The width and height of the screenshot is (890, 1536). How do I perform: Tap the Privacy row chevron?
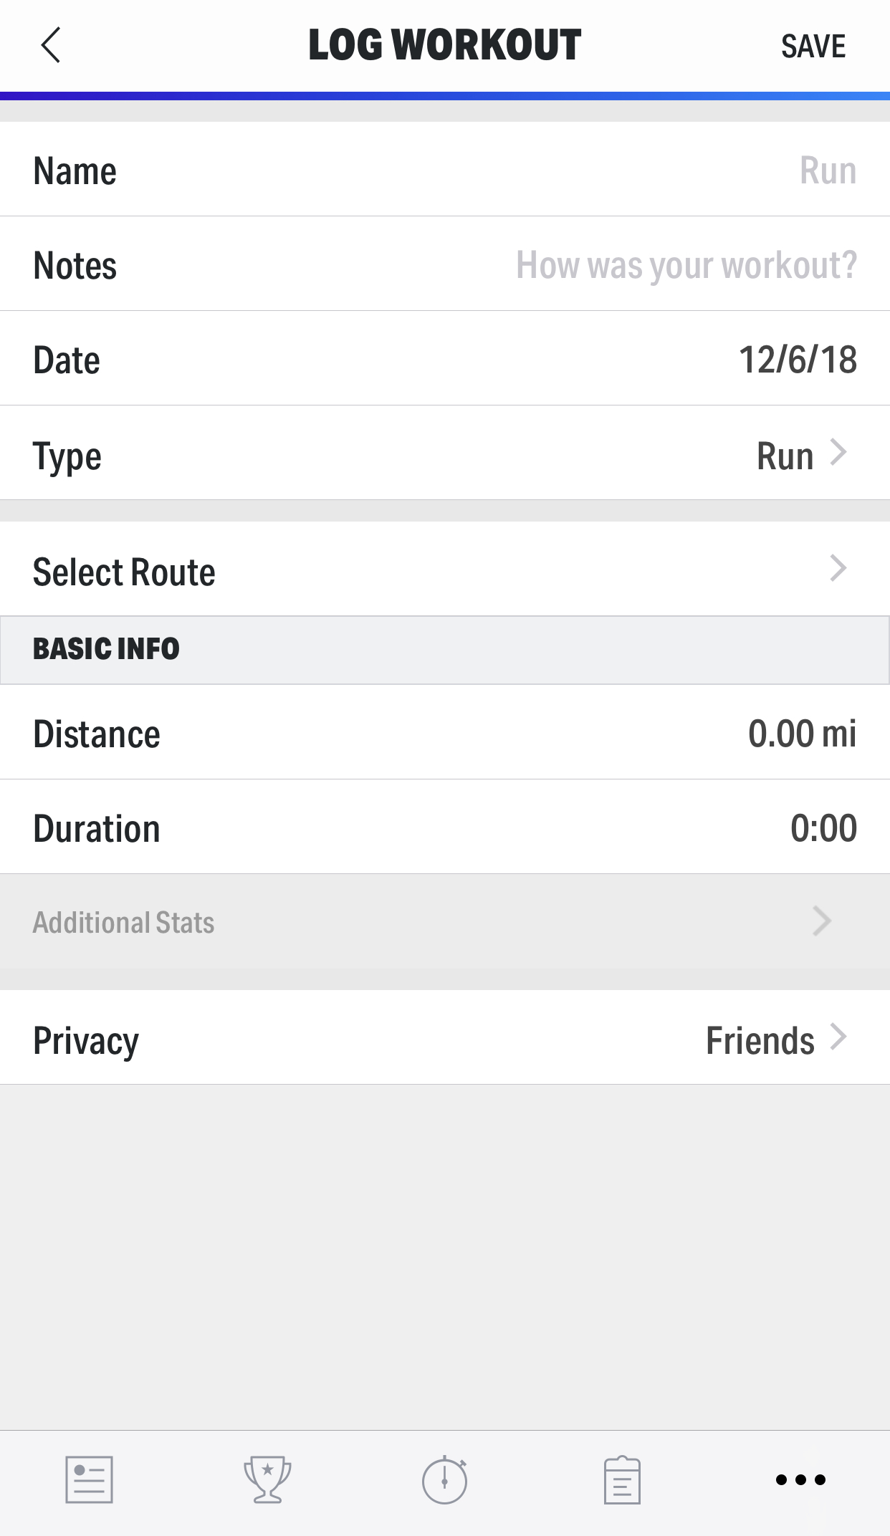[x=838, y=1037]
